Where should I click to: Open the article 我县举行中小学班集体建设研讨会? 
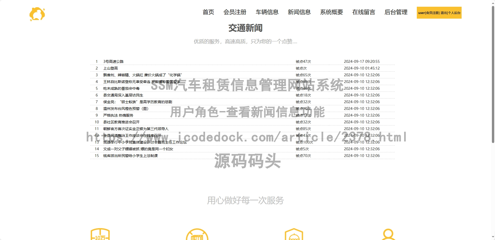[145, 142]
